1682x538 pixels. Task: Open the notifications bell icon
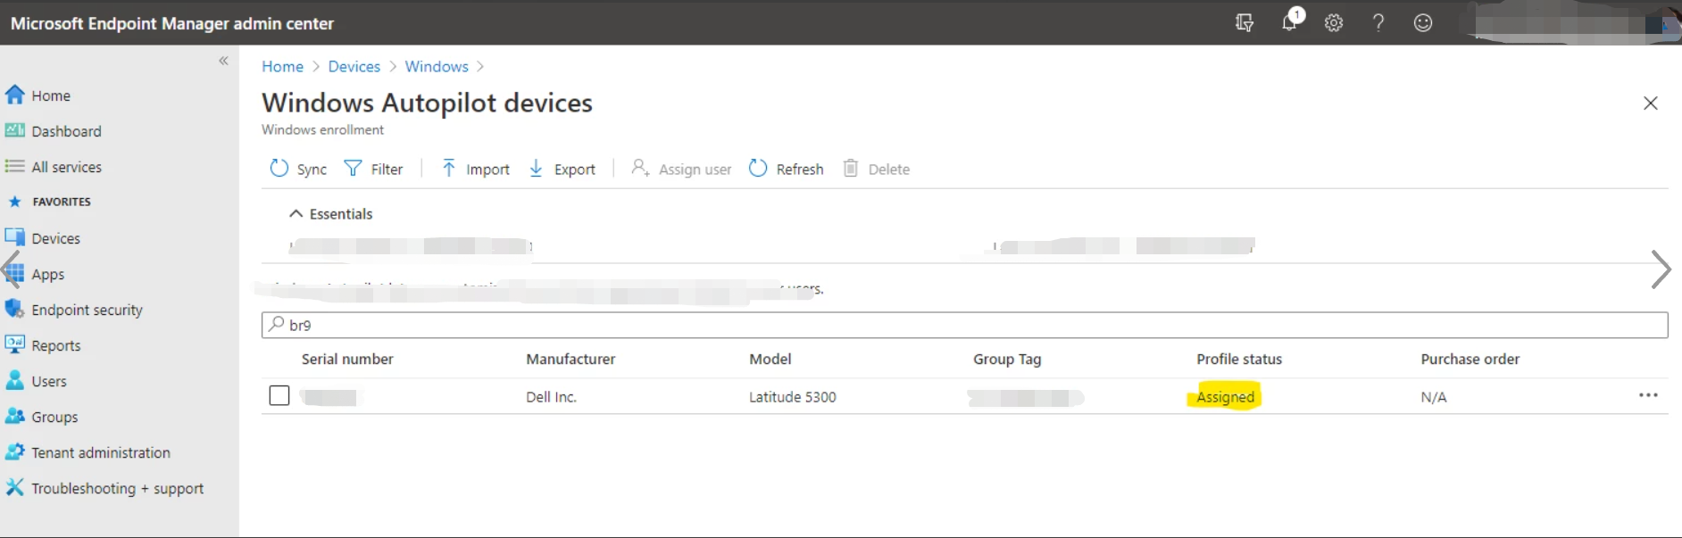pos(1289,22)
